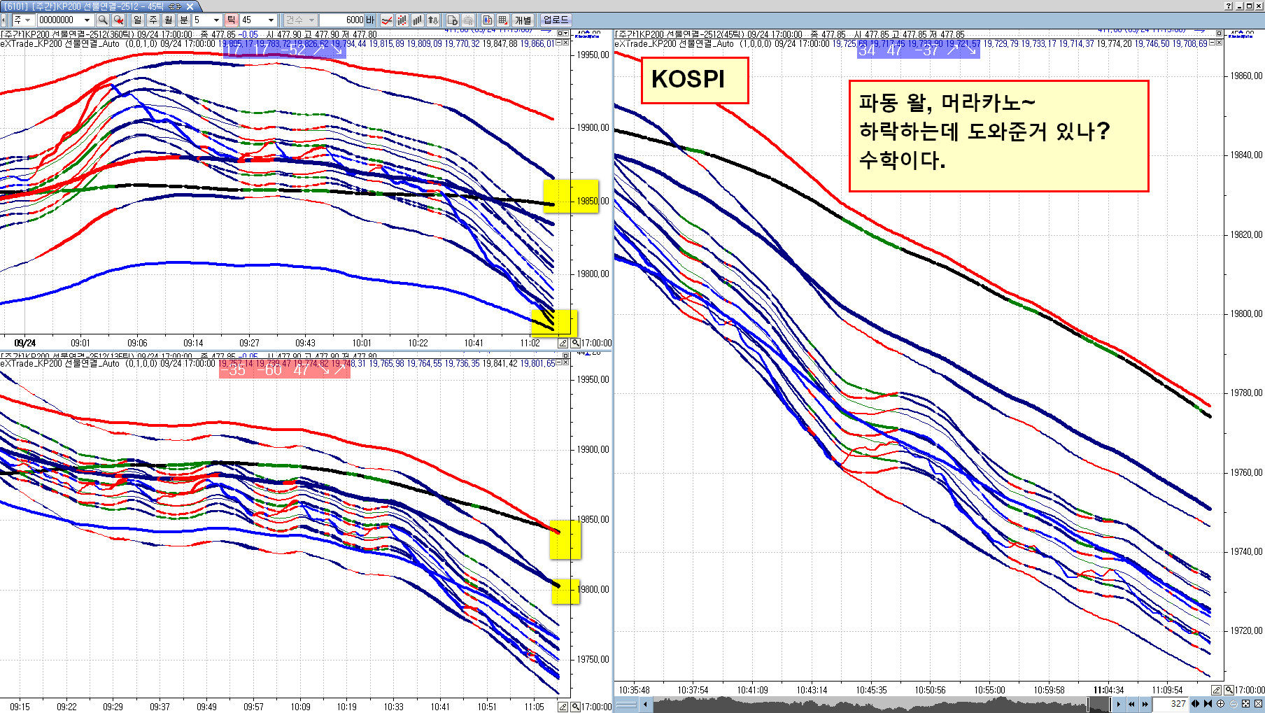Click the ? help button in the title bar
The height and width of the screenshot is (713, 1265).
pyautogui.click(x=1229, y=6)
